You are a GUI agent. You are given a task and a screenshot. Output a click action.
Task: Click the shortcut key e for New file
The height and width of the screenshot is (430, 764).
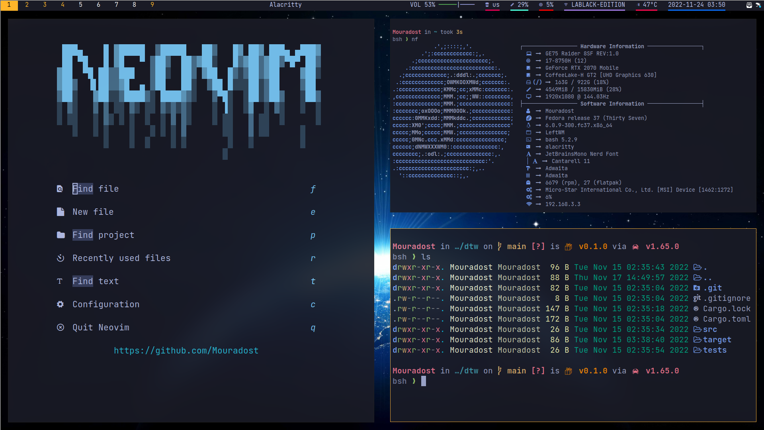pos(313,212)
